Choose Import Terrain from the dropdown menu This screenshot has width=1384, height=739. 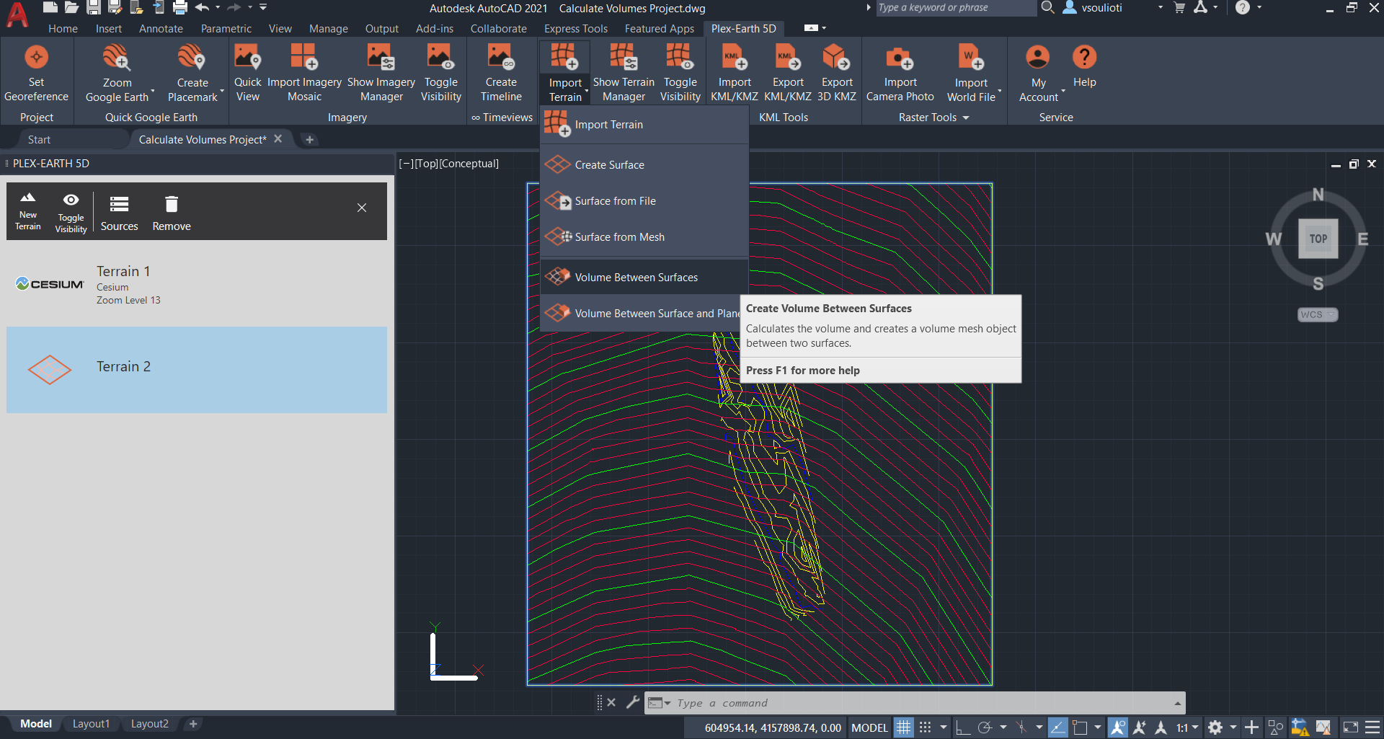[644, 125]
